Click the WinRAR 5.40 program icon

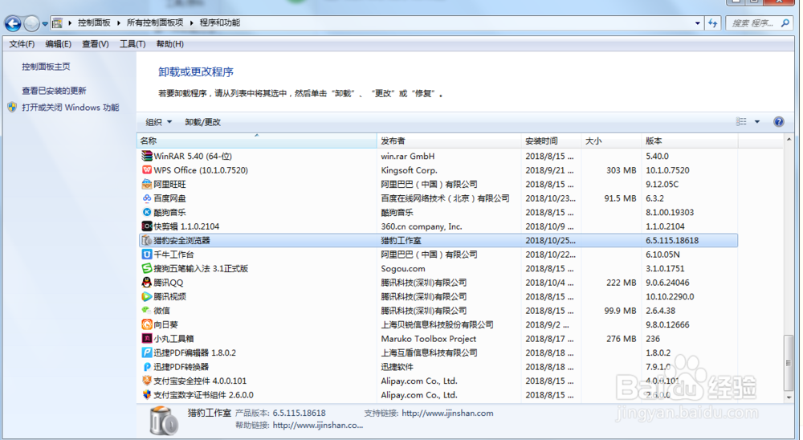147,156
